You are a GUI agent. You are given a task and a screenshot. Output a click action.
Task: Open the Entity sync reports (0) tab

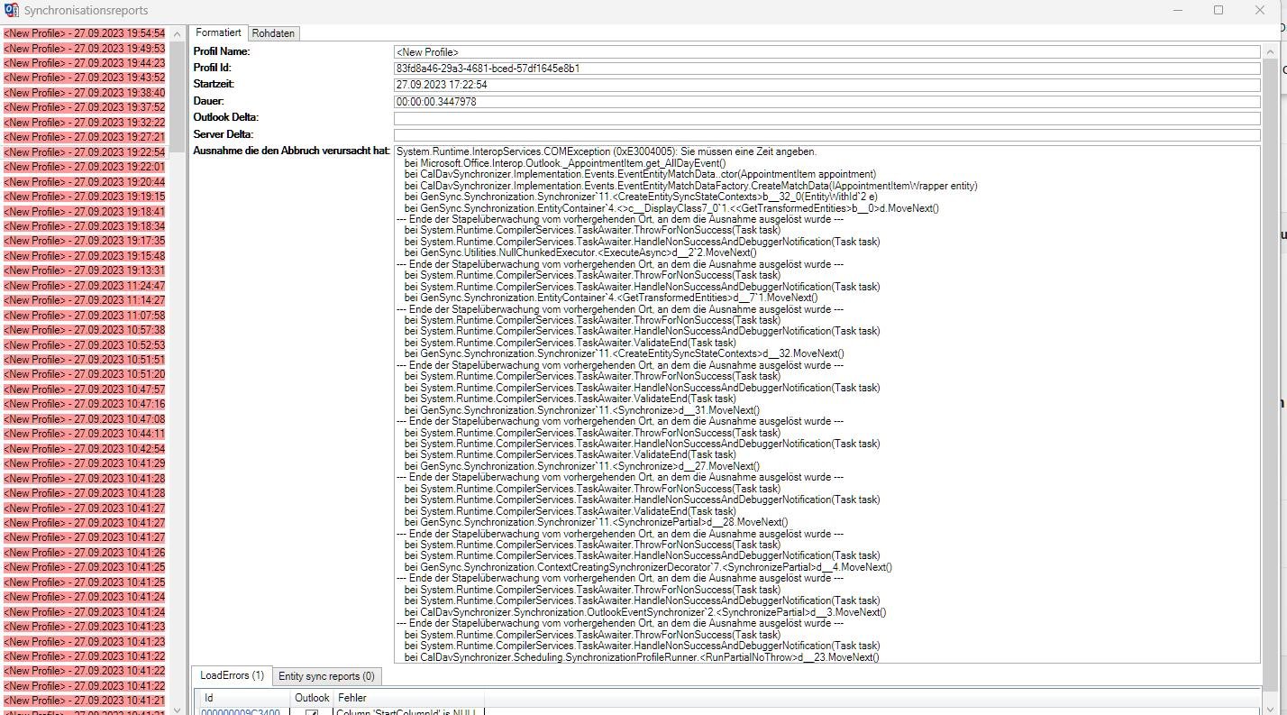click(x=326, y=676)
